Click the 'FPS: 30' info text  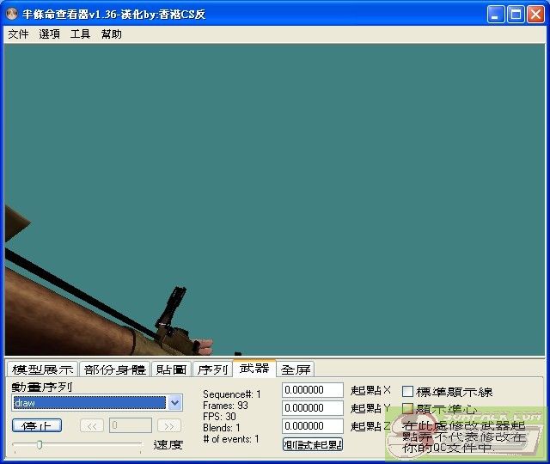tap(219, 417)
